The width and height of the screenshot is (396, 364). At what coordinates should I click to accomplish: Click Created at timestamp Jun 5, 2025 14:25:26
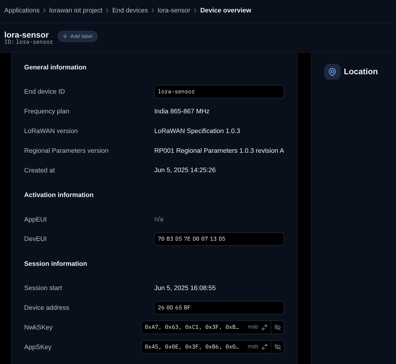pyautogui.click(x=185, y=170)
